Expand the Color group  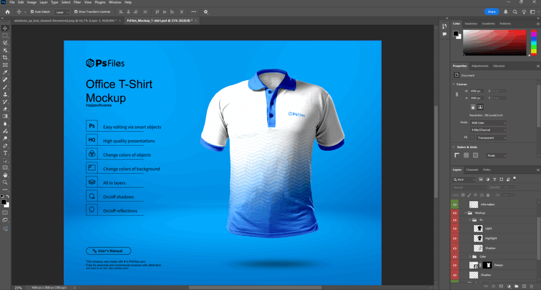[471, 256]
